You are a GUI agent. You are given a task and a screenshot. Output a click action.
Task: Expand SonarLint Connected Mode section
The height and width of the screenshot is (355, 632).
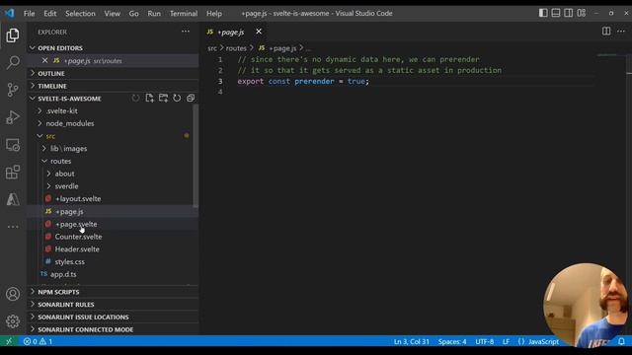[x=113, y=329]
